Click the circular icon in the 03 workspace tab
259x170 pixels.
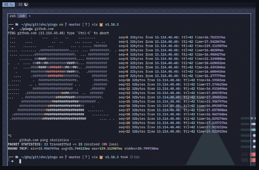click(x=26, y=4)
